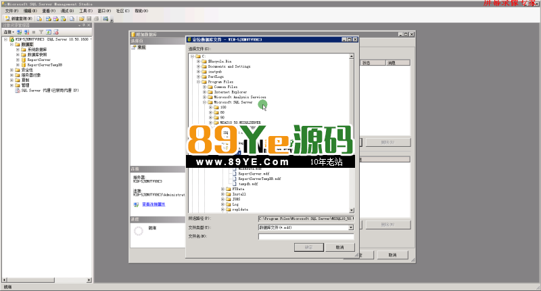Open the 文件 (File) menu

pos(11,11)
